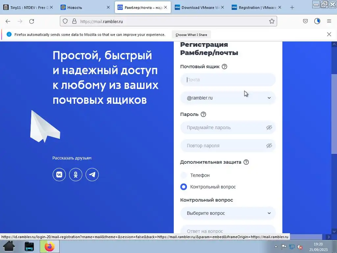Image resolution: width=337 pixels, height=253 pixels.
Task: Expand the @rambler.ru domain dropdown
Action: tap(228, 98)
